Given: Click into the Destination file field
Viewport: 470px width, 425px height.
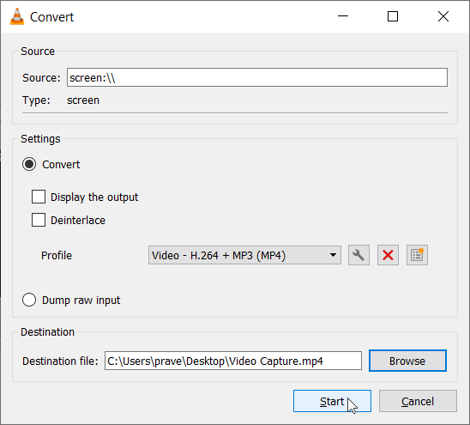Looking at the screenshot, I should [233, 361].
